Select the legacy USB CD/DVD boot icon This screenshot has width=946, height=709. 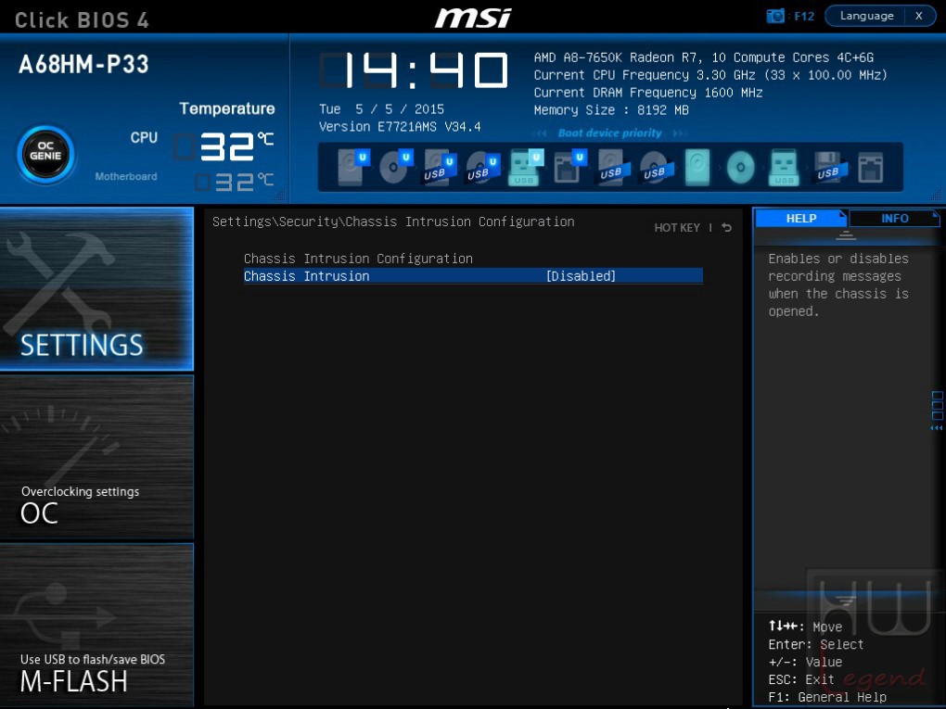click(657, 167)
